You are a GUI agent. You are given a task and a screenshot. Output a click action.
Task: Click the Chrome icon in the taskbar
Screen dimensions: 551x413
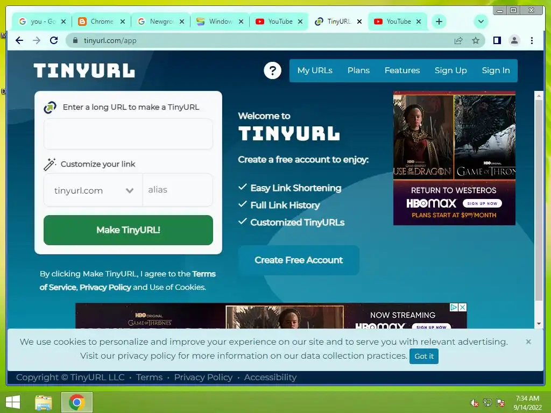pyautogui.click(x=76, y=402)
